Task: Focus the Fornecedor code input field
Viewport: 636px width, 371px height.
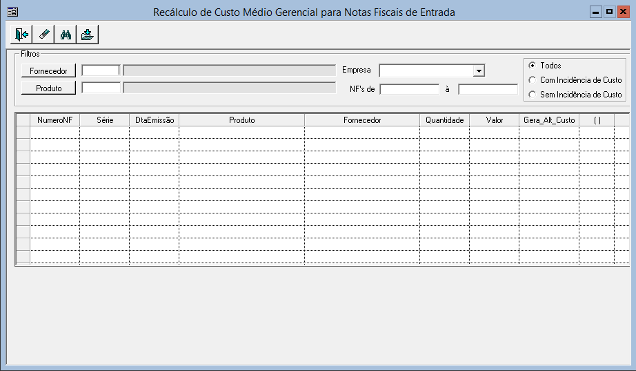Action: tap(101, 70)
